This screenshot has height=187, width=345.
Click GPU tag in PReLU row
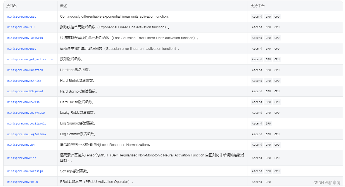tap(268, 182)
